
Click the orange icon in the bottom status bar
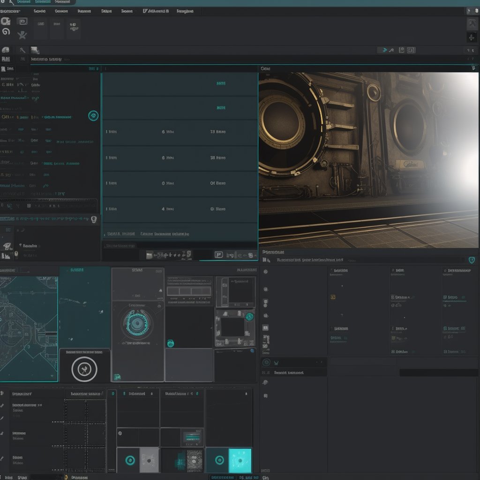point(66,477)
